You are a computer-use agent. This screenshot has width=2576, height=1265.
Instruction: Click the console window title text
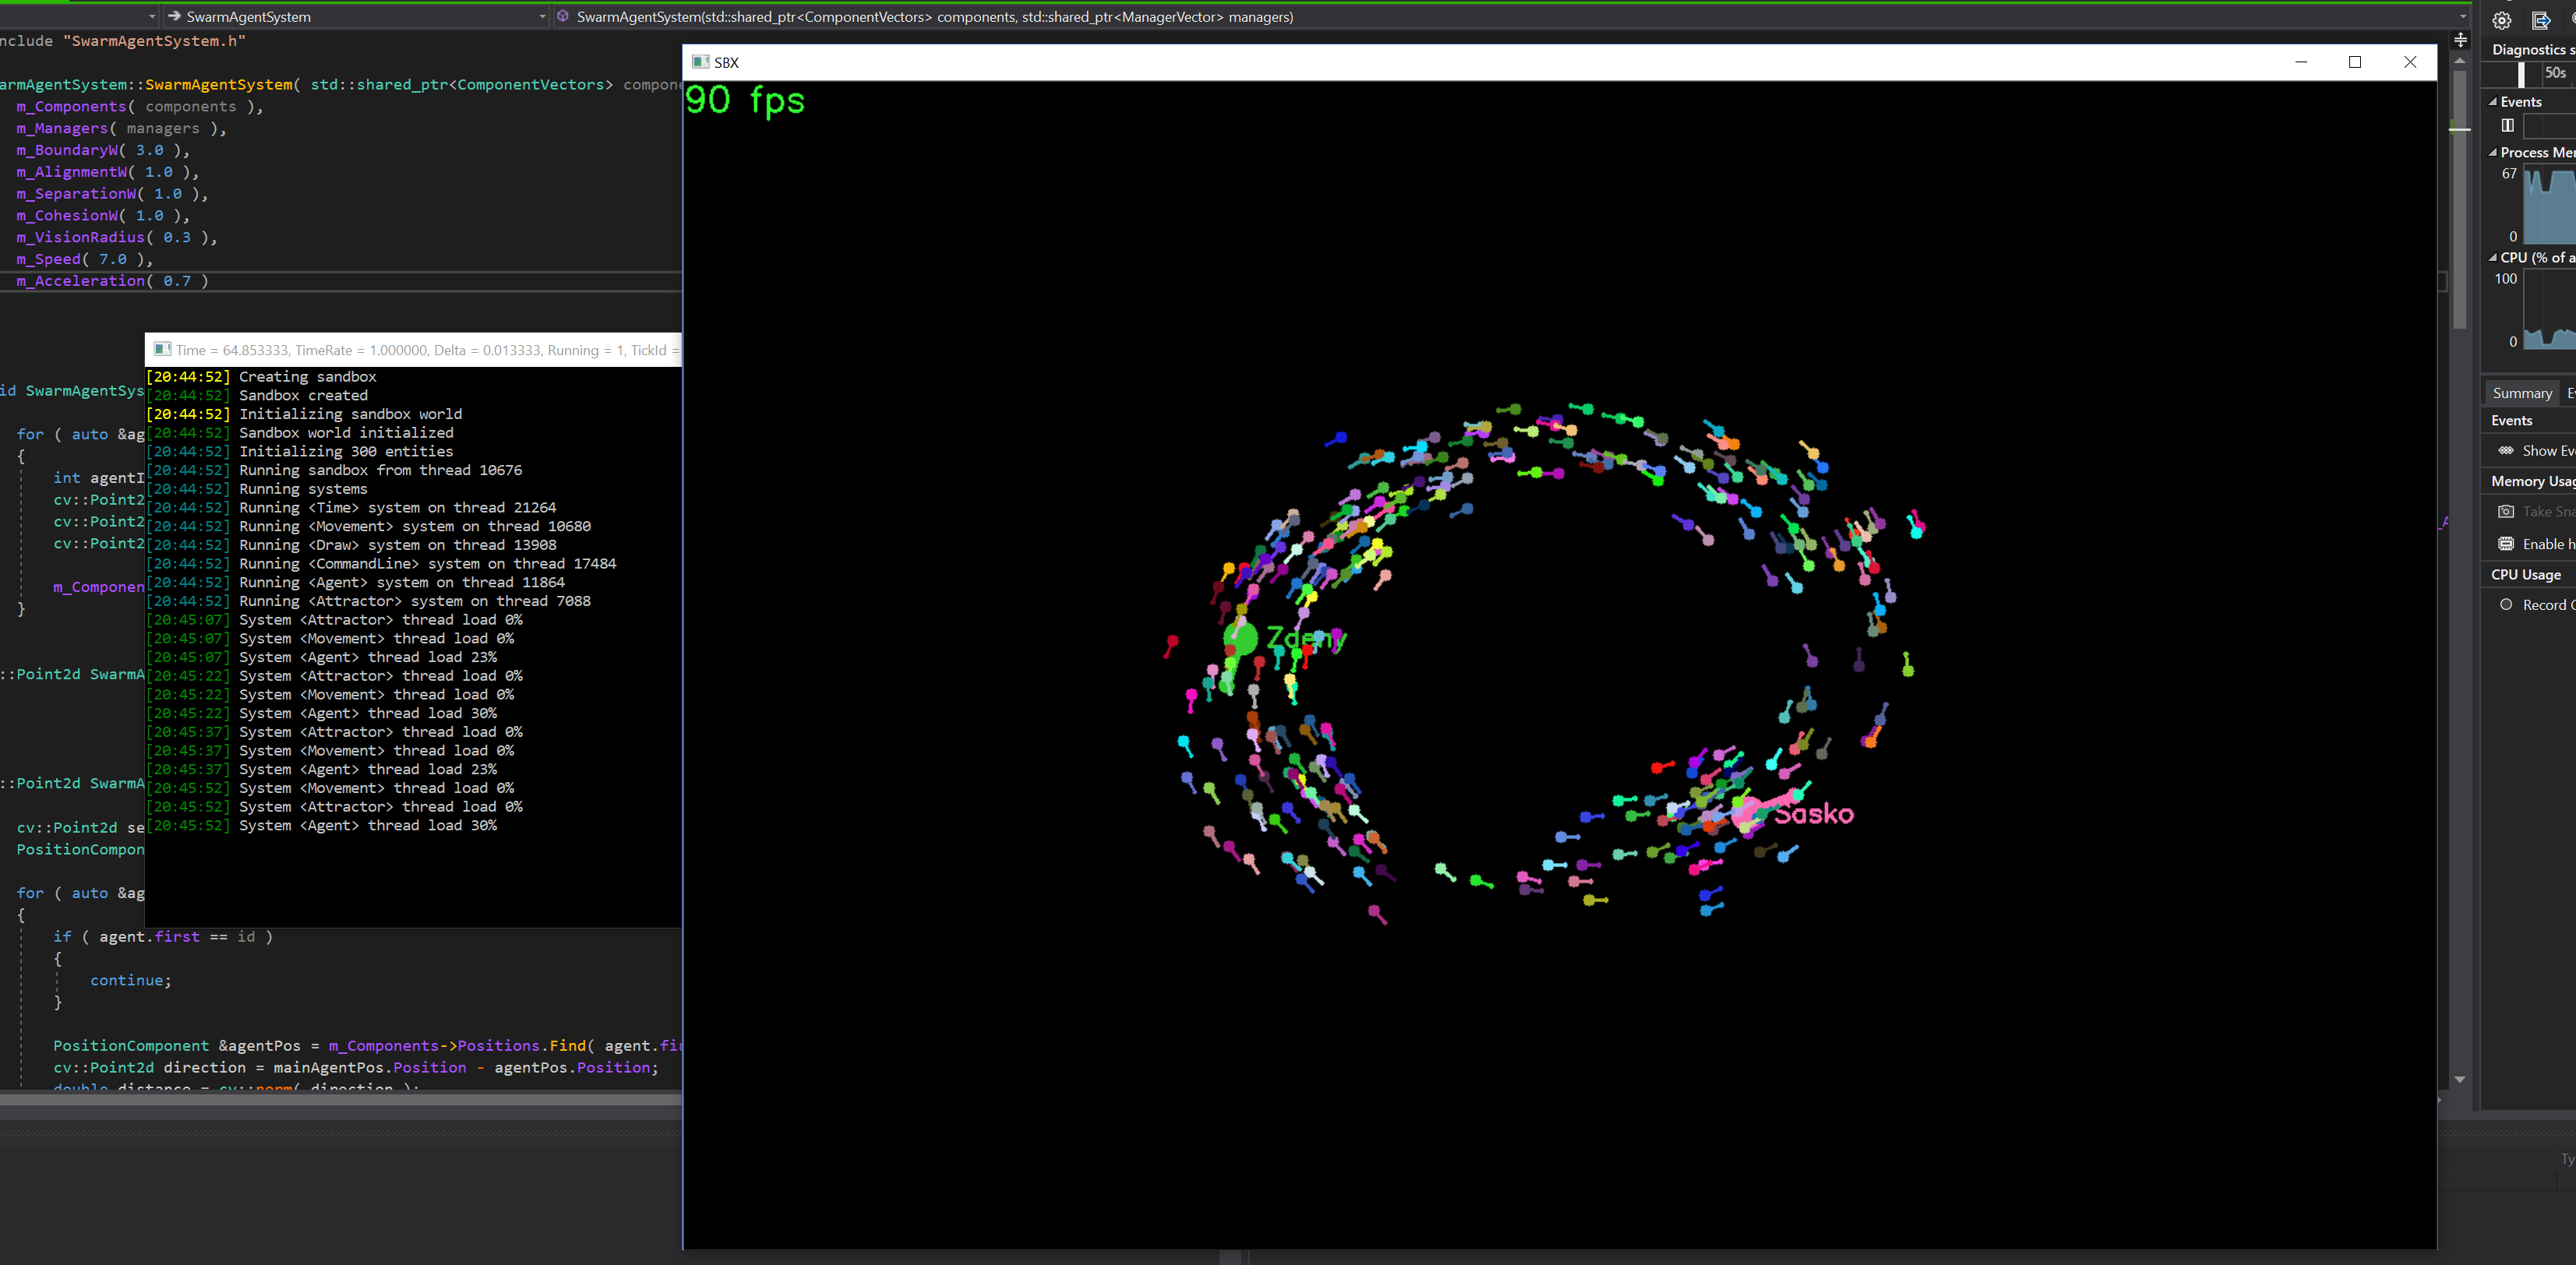click(x=427, y=350)
